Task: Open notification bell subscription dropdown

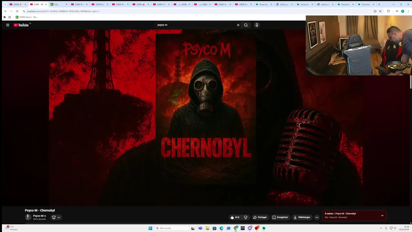Action: [56, 217]
